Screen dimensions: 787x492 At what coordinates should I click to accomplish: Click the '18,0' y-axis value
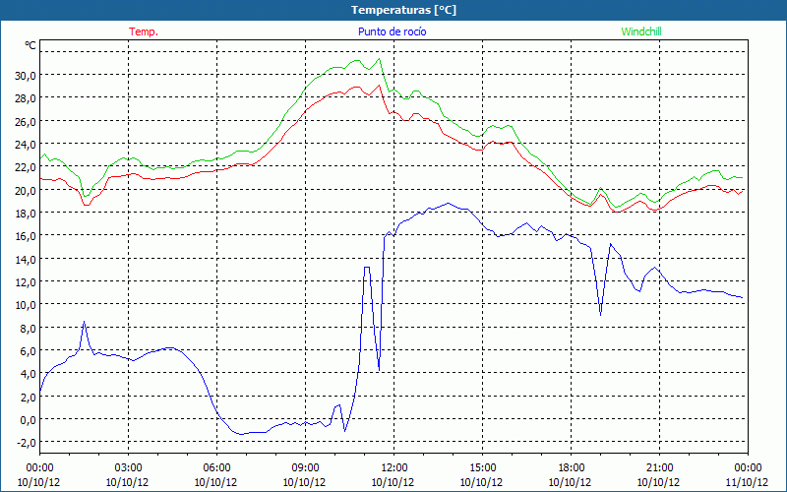click(26, 214)
